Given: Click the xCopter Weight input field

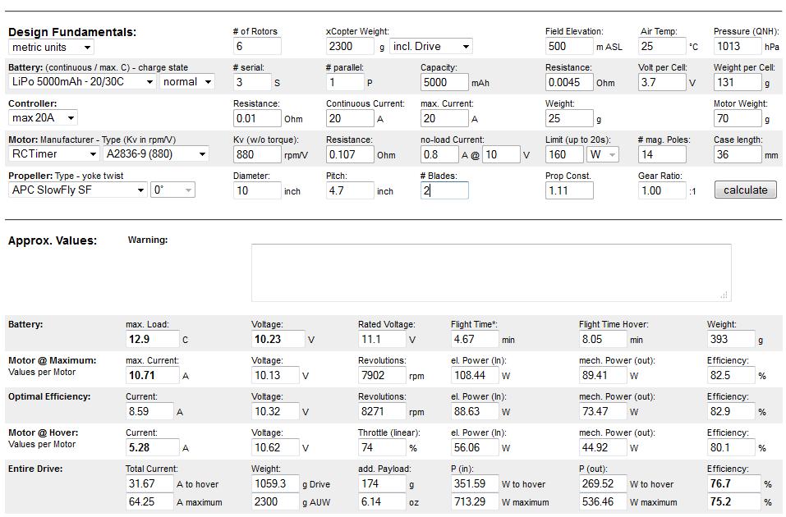Looking at the screenshot, I should coord(350,46).
